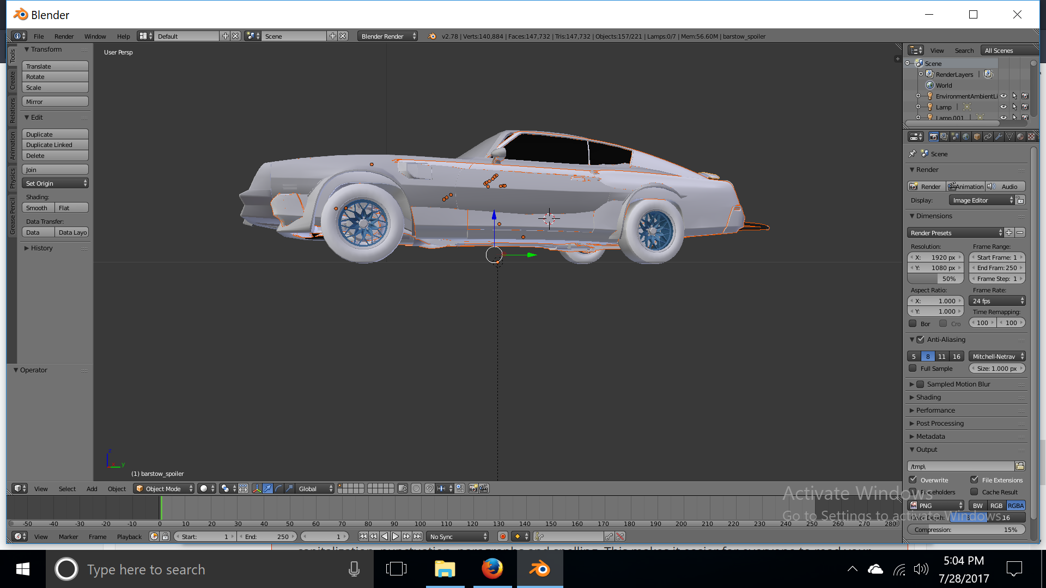Expand the Performance panel
Viewport: 1046px width, 588px height.
(935, 410)
